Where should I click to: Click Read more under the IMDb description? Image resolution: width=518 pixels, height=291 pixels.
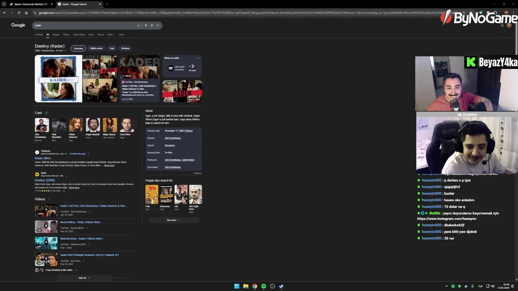(74, 188)
